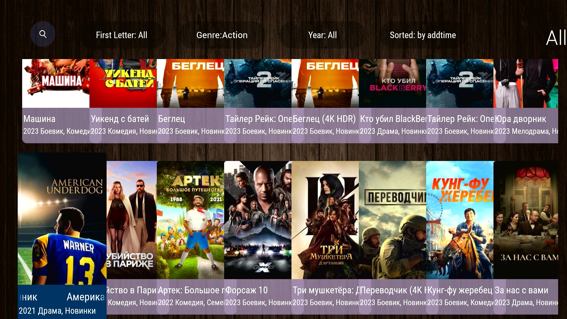Open the search magnifier icon
The image size is (567, 319).
pyautogui.click(x=43, y=34)
